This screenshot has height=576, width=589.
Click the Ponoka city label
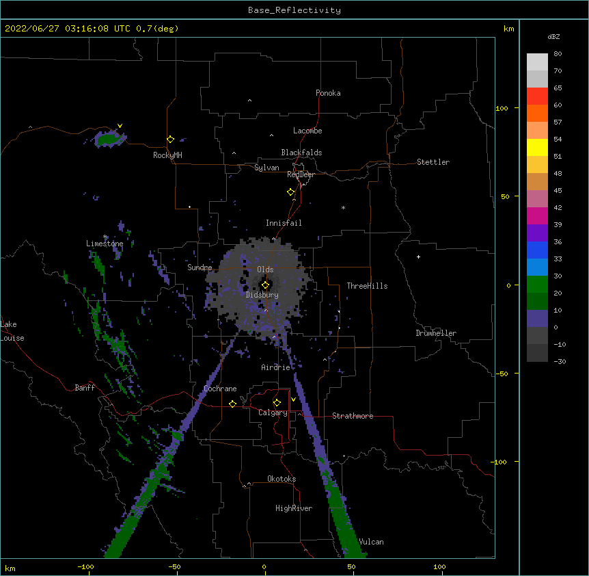(328, 93)
